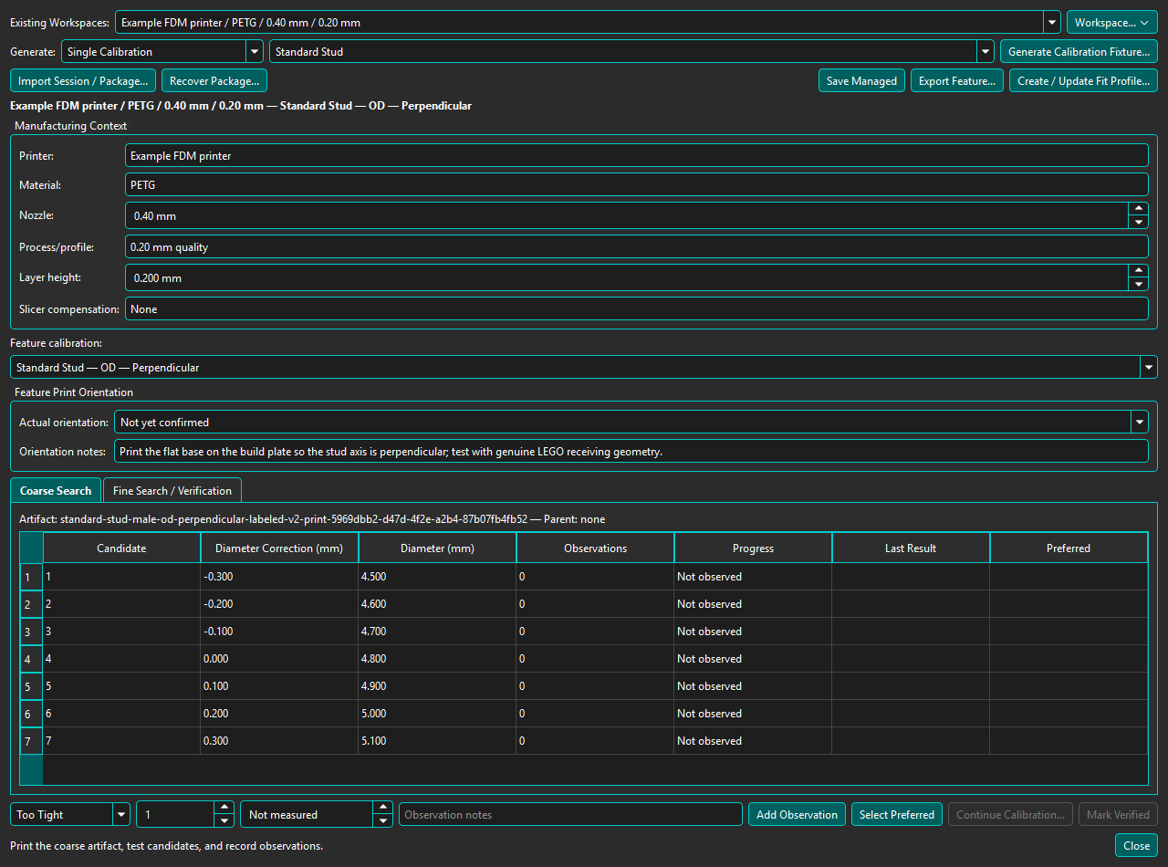
Task: Open the Feature calibration dropdown
Action: pyautogui.click(x=583, y=368)
